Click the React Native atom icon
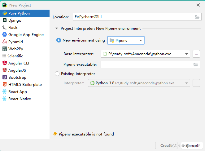Image resolution: width=205 pixels, height=151 pixels. 5,99
